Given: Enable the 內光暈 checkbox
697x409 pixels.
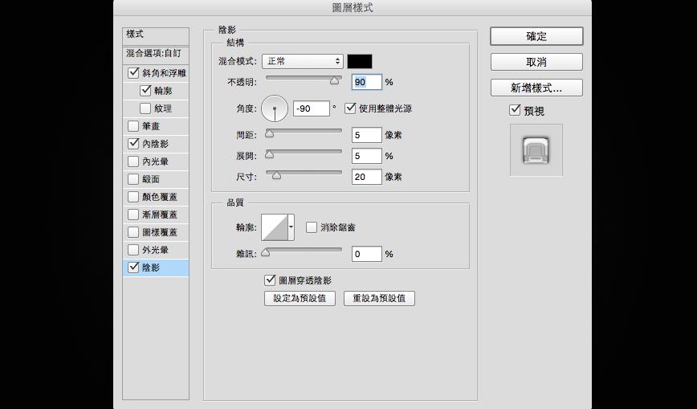Looking at the screenshot, I should (133, 162).
